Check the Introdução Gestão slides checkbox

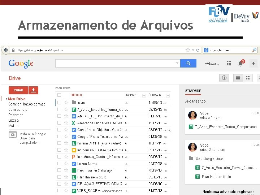(x=59, y=150)
